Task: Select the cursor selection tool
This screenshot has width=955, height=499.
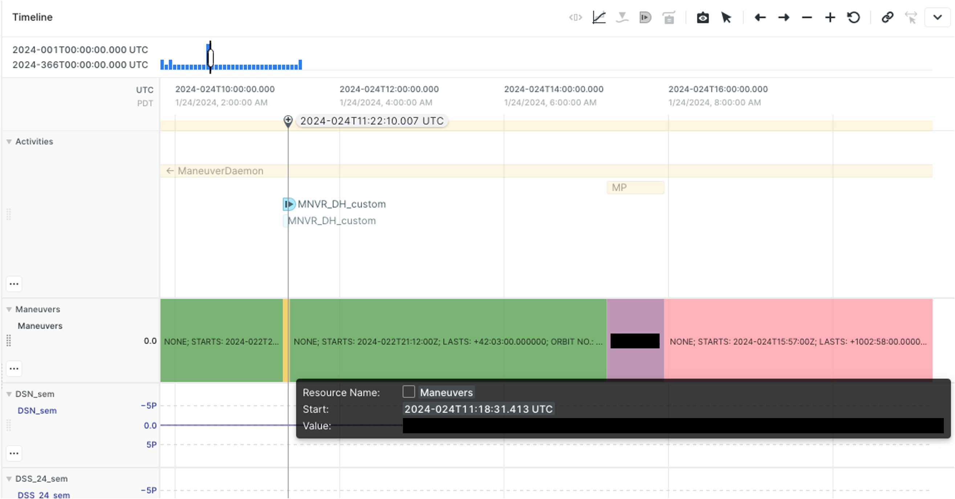Action: click(x=726, y=17)
